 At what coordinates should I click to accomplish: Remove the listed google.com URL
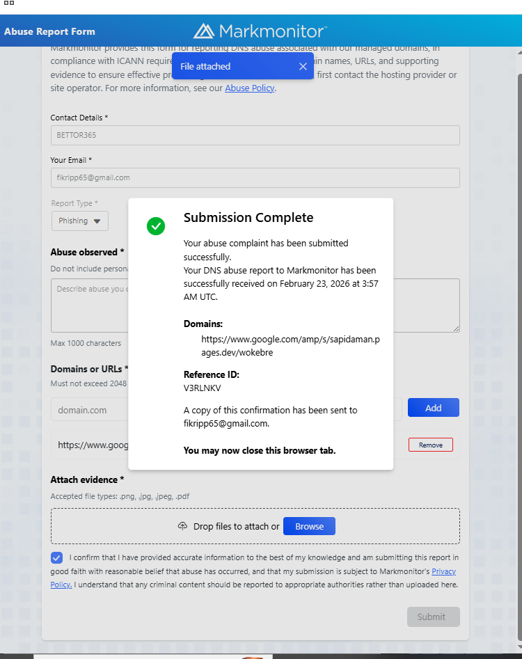point(430,445)
